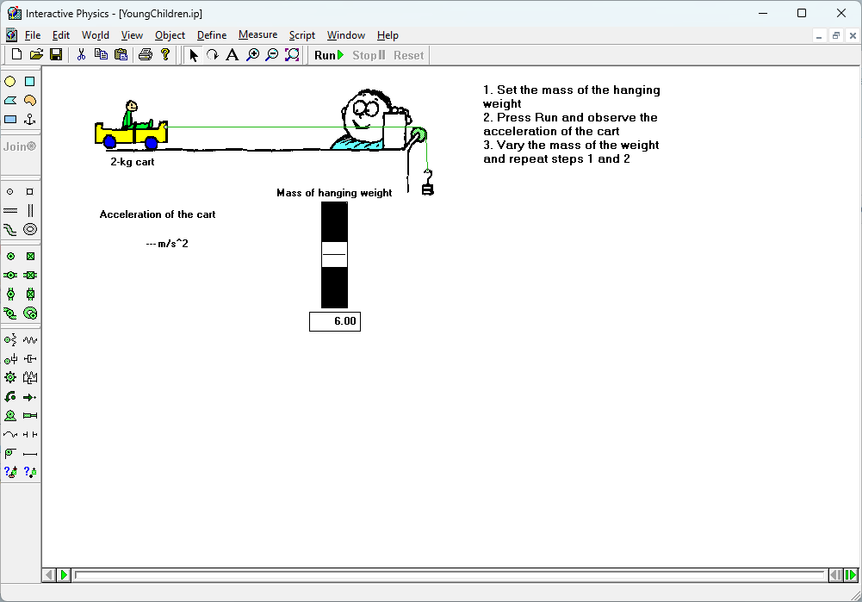Click the Zoom In magnifier
Viewport: 862px width, 602px height.
pyautogui.click(x=252, y=55)
